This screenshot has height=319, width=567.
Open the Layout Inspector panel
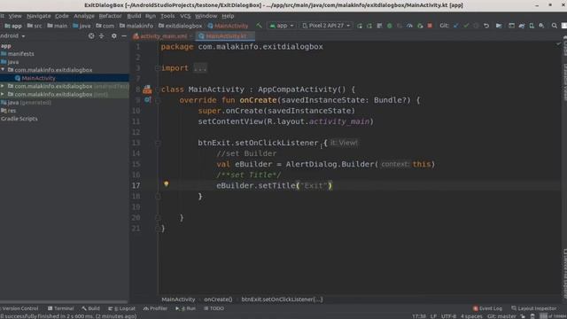[x=534, y=308]
